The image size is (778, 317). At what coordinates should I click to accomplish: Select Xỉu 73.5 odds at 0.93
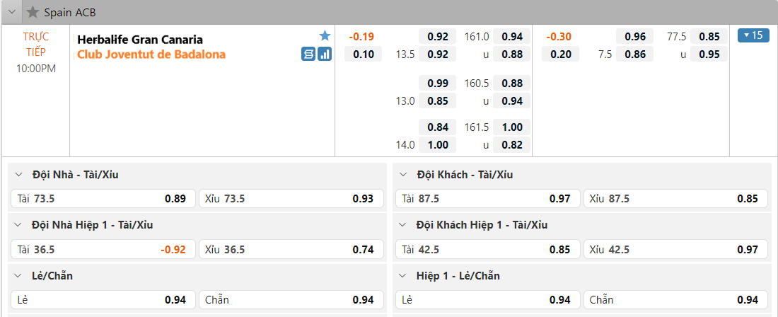click(x=291, y=199)
